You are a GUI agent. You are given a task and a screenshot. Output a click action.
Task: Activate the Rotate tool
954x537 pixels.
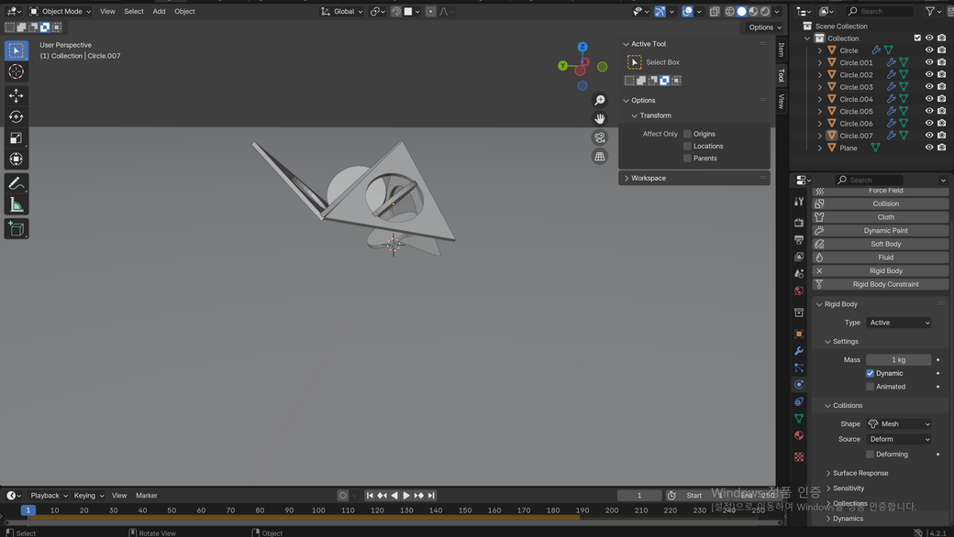coord(16,116)
